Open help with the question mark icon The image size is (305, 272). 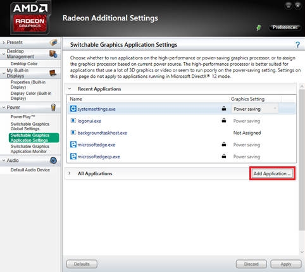click(x=297, y=44)
